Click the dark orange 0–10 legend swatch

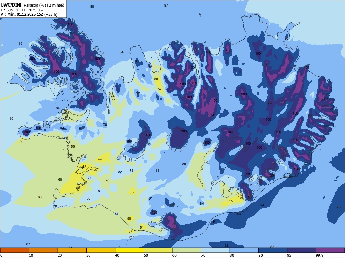(14, 250)
